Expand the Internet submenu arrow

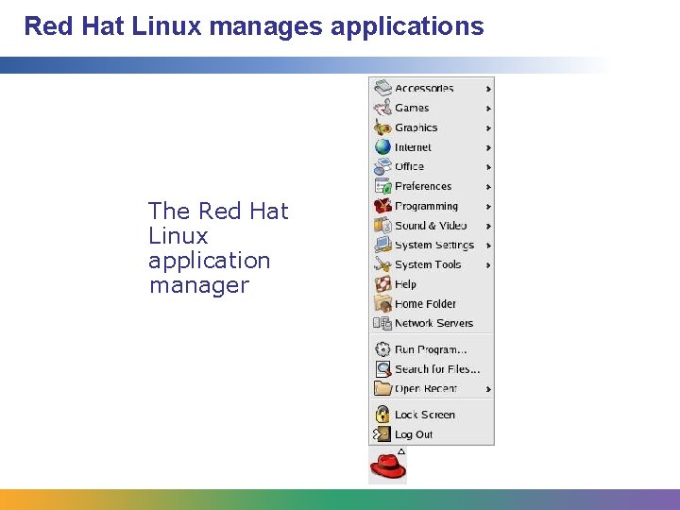(488, 148)
